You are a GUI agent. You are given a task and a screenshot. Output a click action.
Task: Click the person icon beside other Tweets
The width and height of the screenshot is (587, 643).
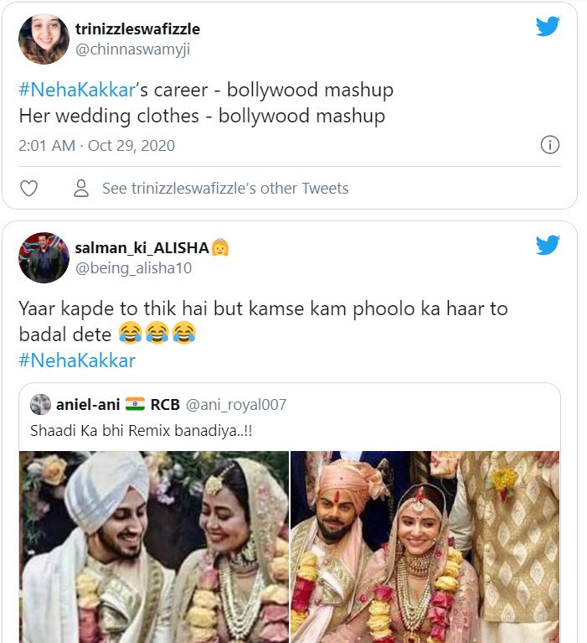tap(81, 189)
